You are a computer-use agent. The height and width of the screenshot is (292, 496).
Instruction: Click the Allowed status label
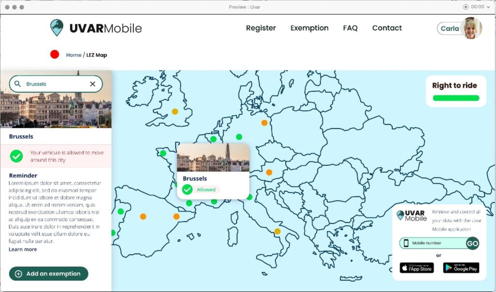[x=206, y=190]
